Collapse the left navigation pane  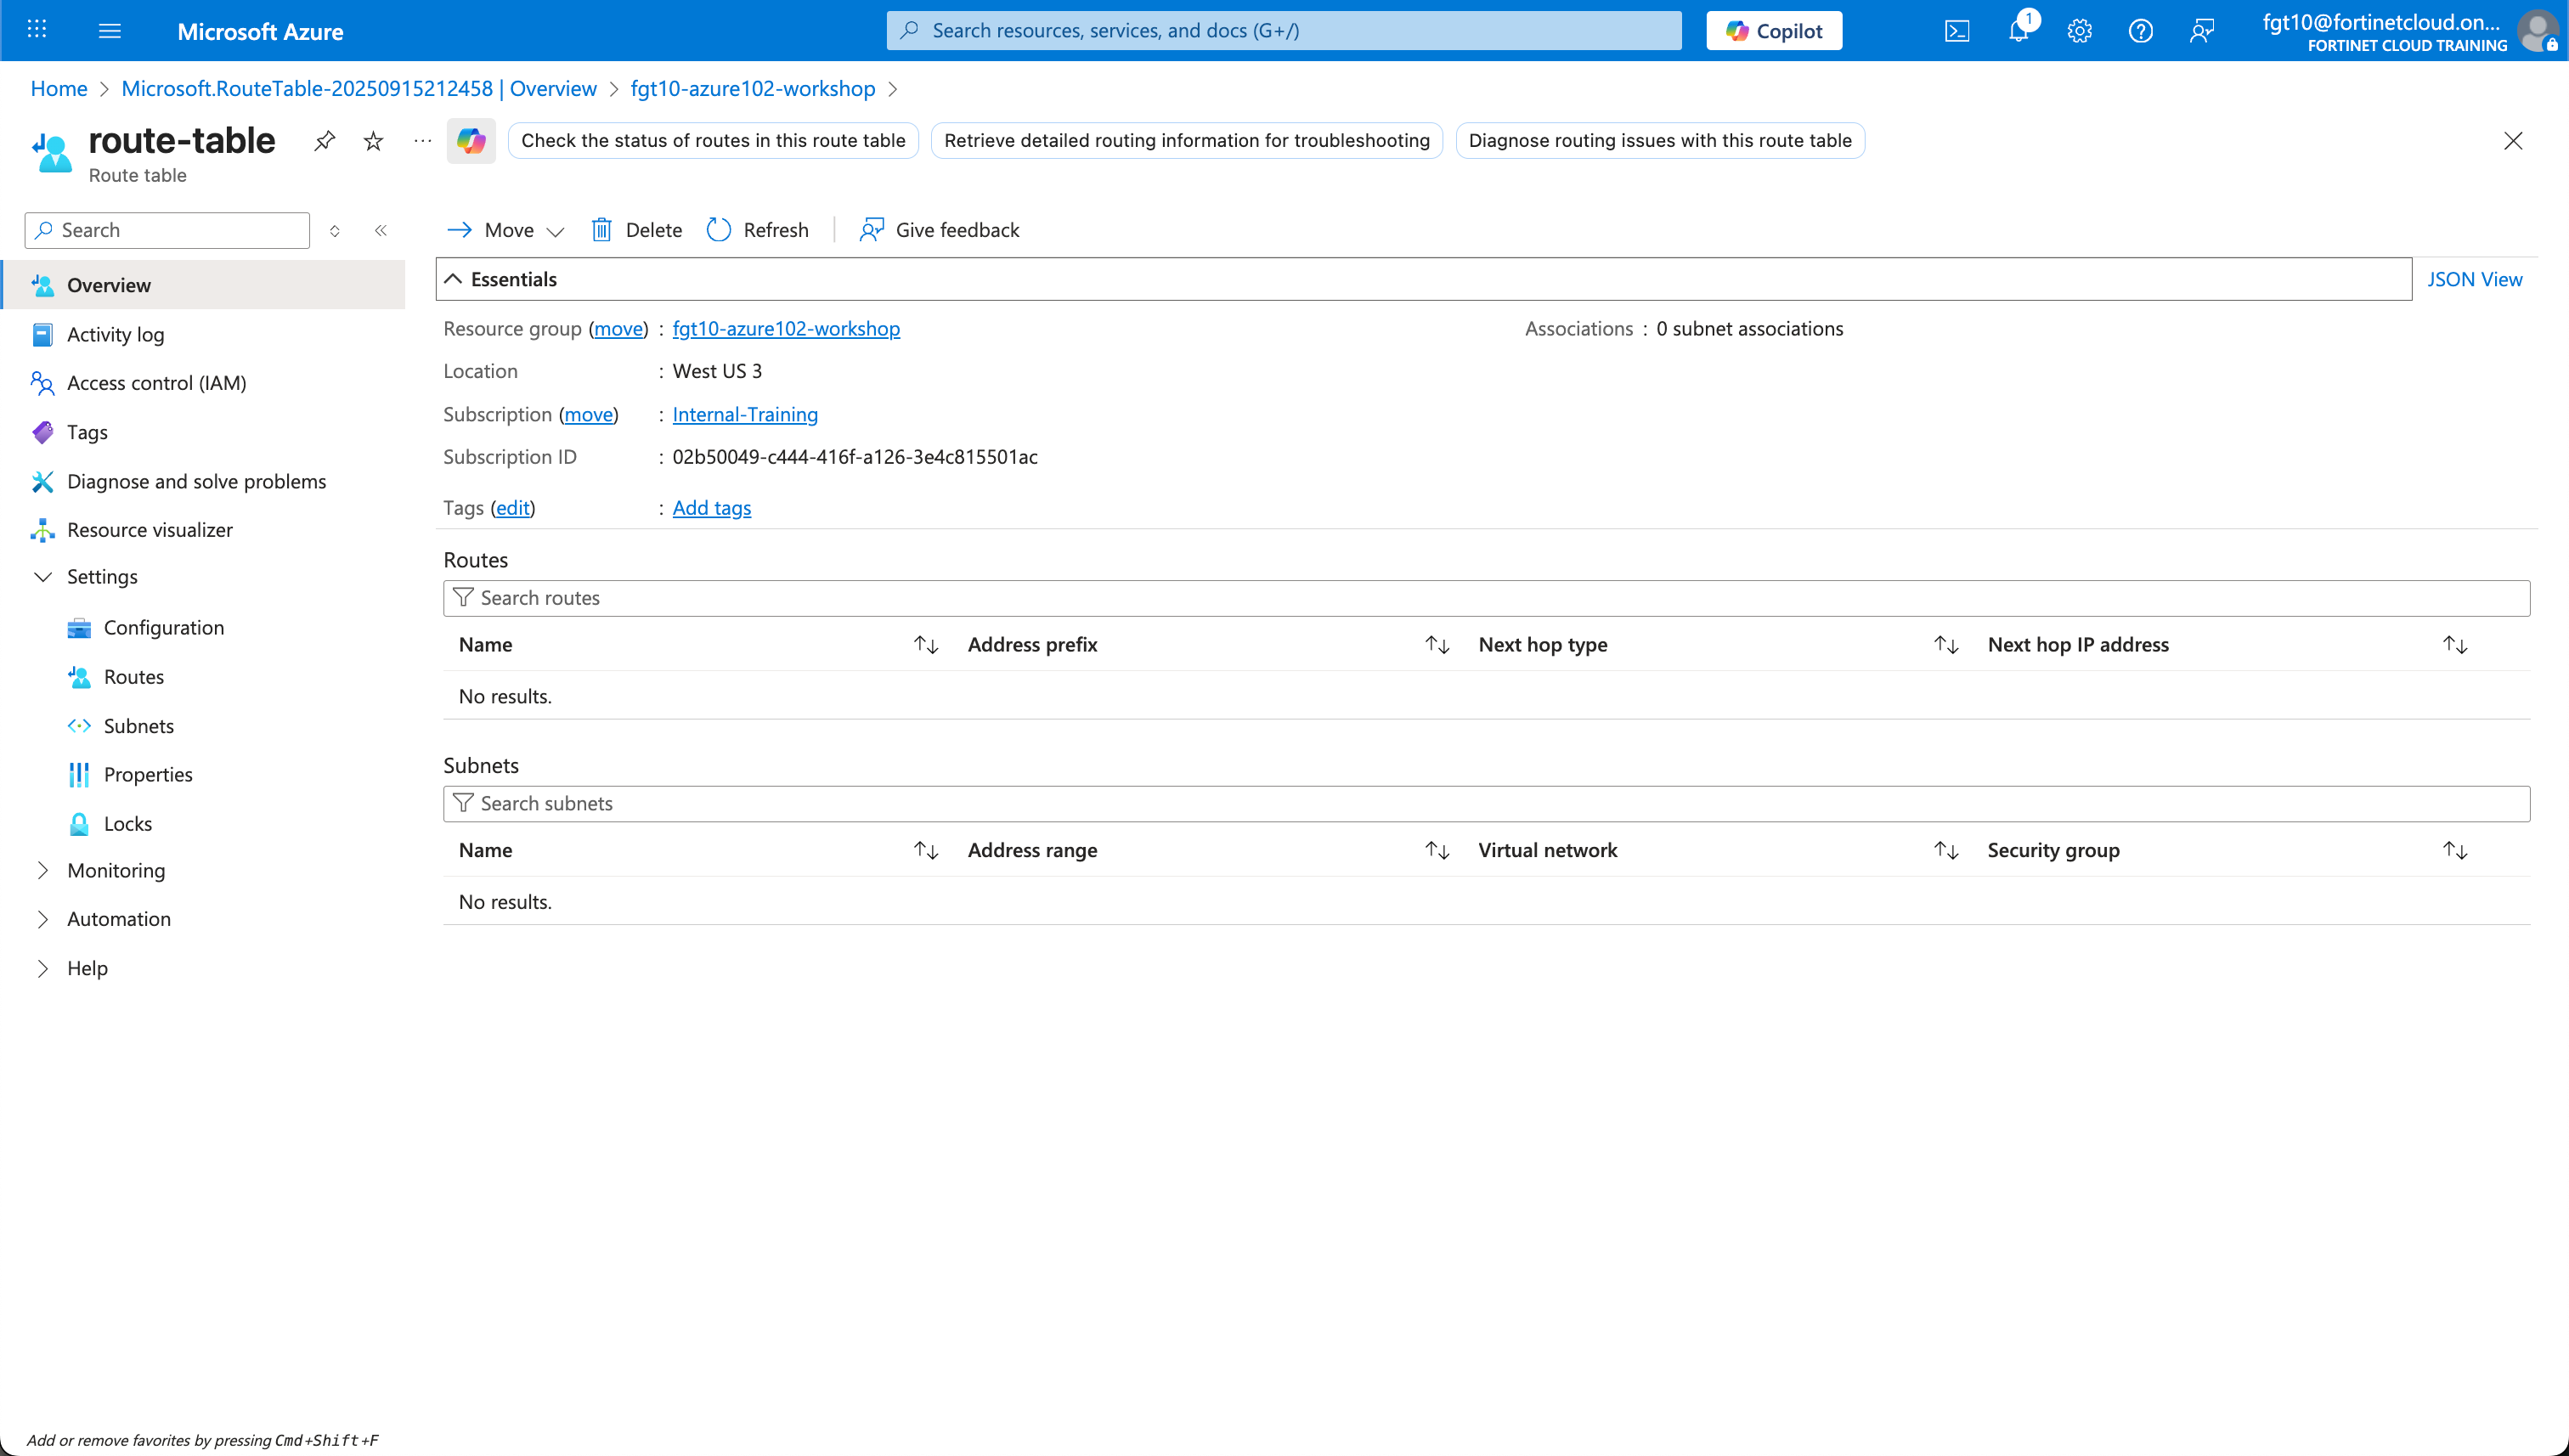pos(381,229)
